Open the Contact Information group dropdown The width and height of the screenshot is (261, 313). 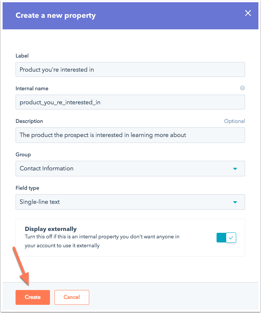pos(130,169)
